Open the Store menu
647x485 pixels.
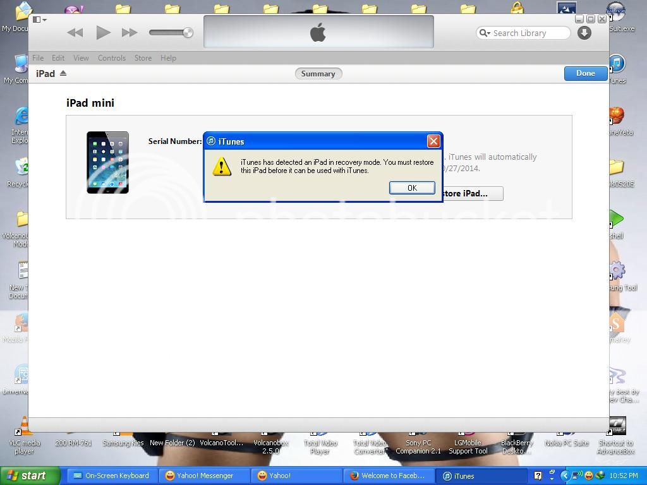142,57
